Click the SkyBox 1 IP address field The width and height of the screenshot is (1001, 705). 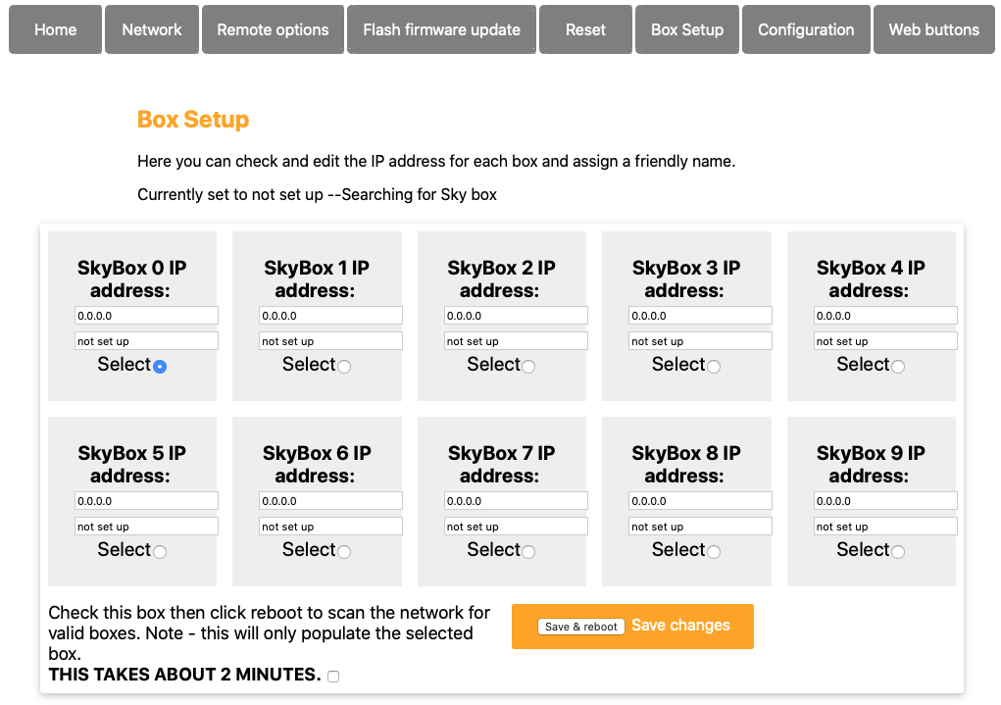pos(330,316)
